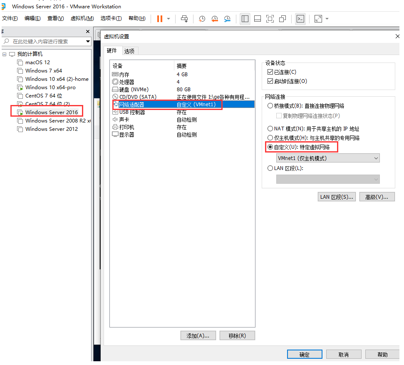Image resolution: width=404 pixels, height=365 pixels.
Task: Click the 取消 button
Action: [344, 355]
